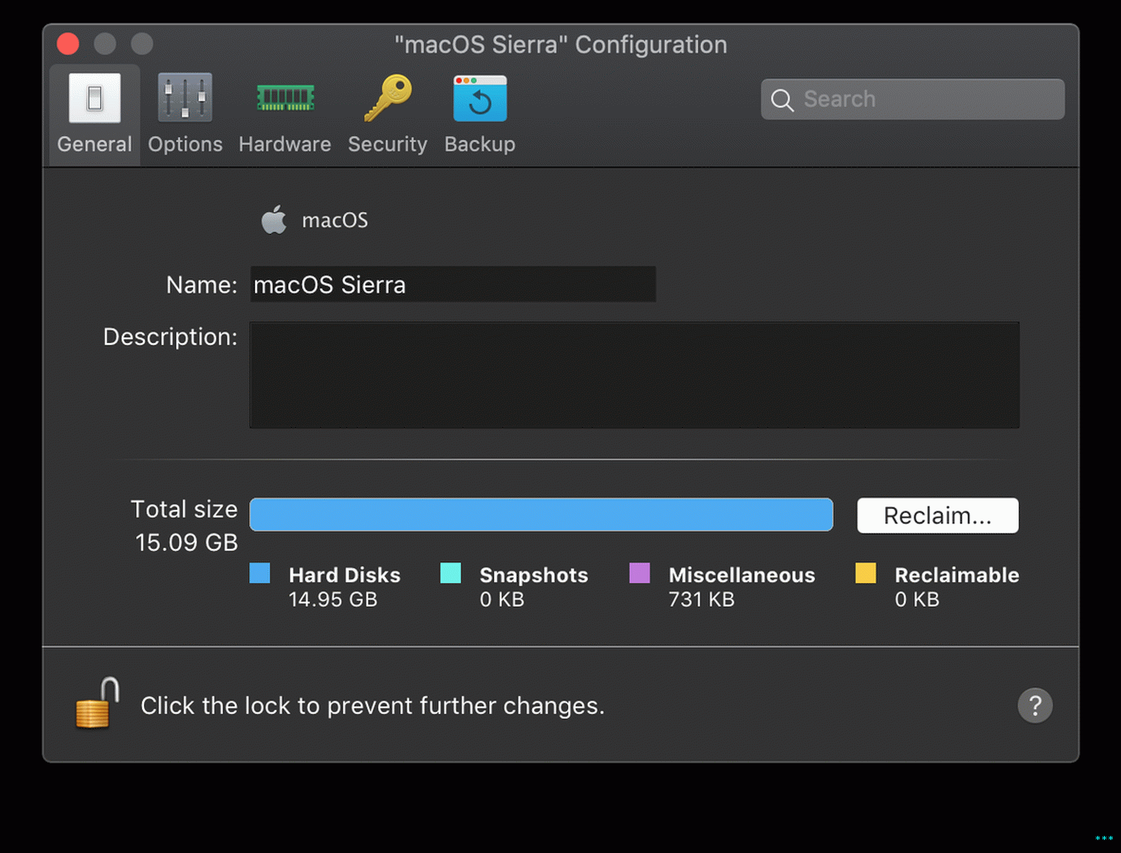Screen dimensions: 1121x853
Task: Close the configuration window with red button
Action: click(68, 43)
